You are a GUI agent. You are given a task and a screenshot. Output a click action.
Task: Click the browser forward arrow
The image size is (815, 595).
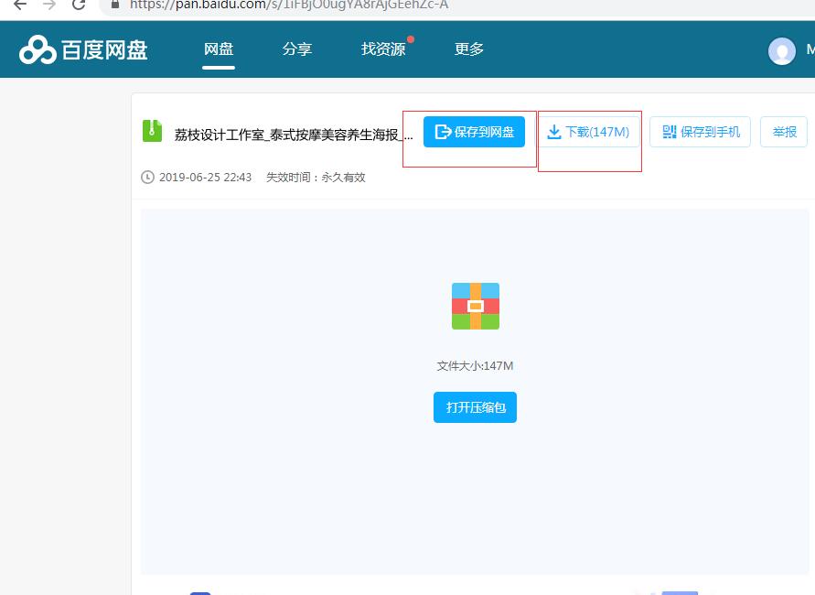pos(49,5)
